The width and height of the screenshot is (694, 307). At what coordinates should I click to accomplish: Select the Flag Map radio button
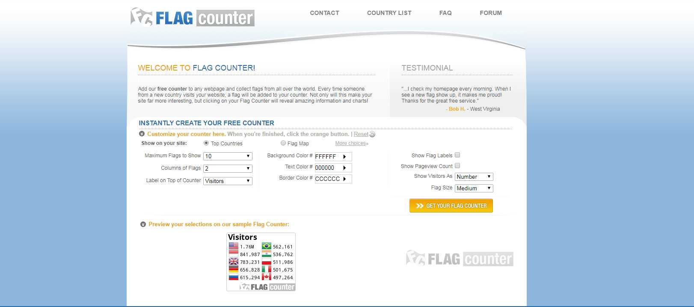(283, 143)
